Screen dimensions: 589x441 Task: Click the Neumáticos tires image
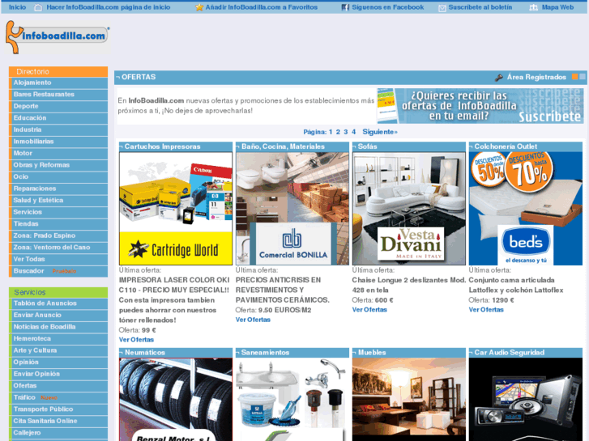pos(176,400)
